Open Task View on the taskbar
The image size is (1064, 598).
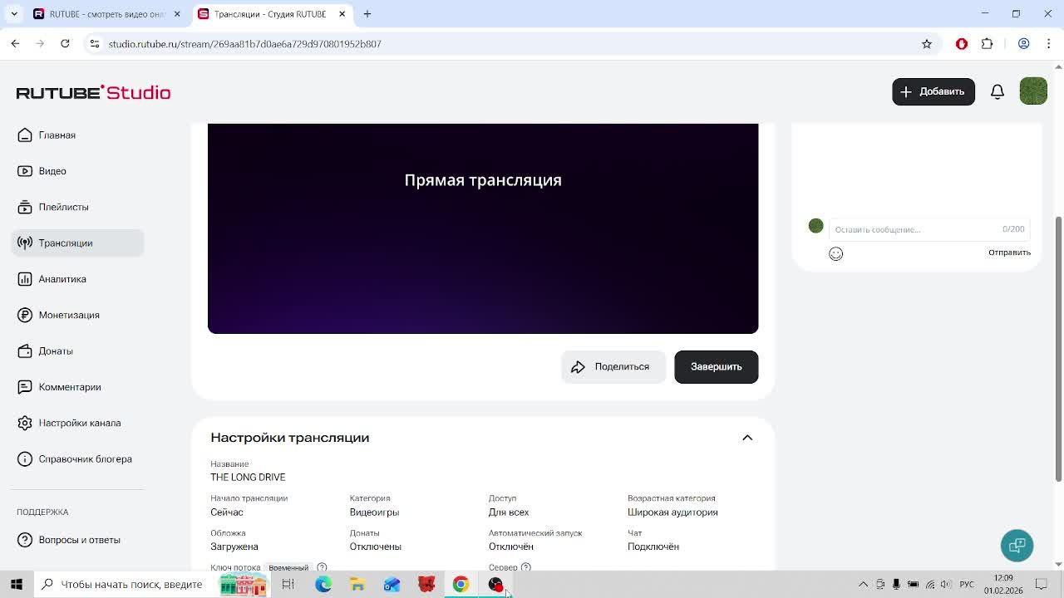pyautogui.click(x=288, y=585)
